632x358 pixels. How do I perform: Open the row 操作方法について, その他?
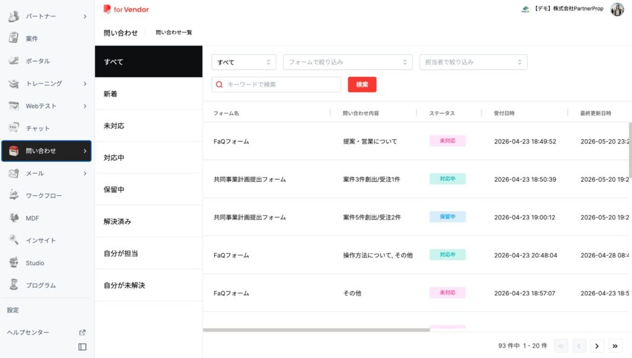pos(417,255)
